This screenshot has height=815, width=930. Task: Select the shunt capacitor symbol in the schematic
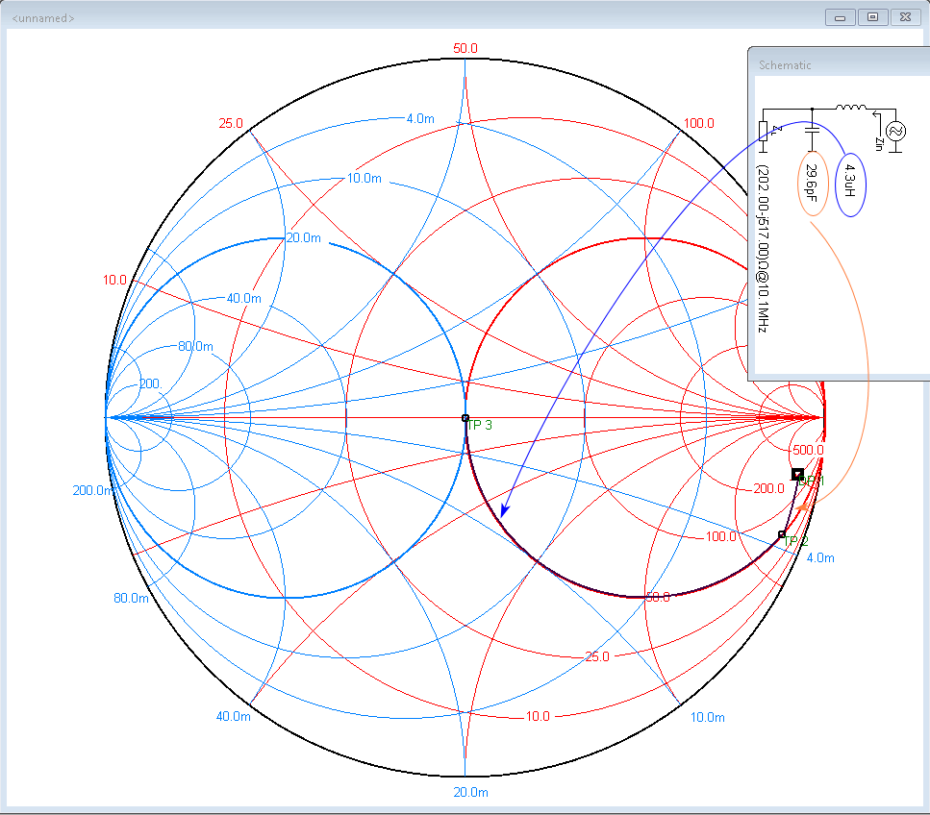[x=813, y=131]
